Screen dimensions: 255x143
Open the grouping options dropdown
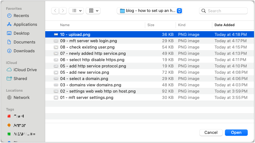tap(93, 11)
